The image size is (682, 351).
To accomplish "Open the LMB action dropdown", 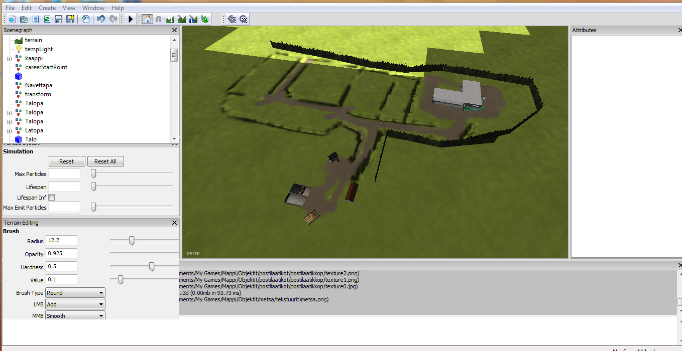I will [75, 304].
